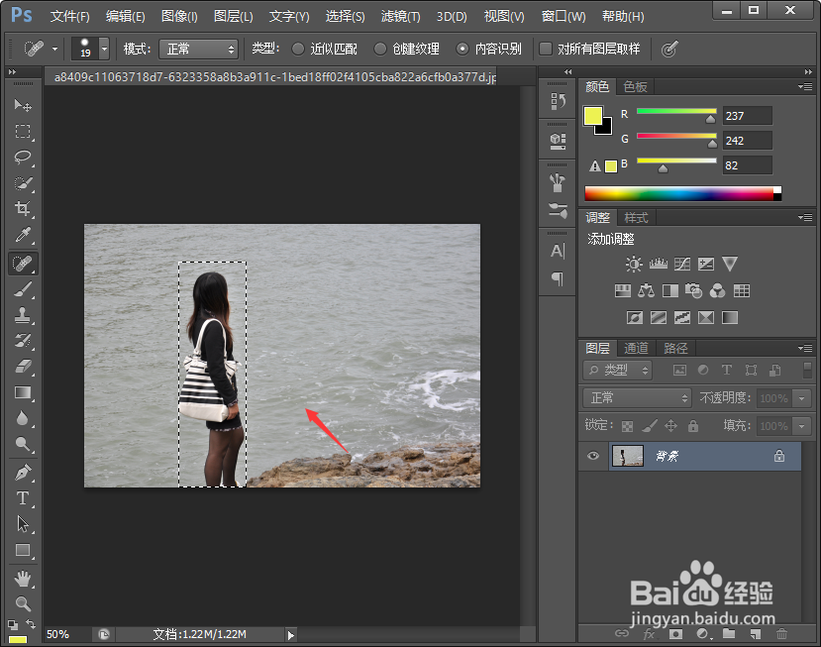The width and height of the screenshot is (821, 647).
Task: Select the Spot Healing Brush tool
Action: click(23, 263)
